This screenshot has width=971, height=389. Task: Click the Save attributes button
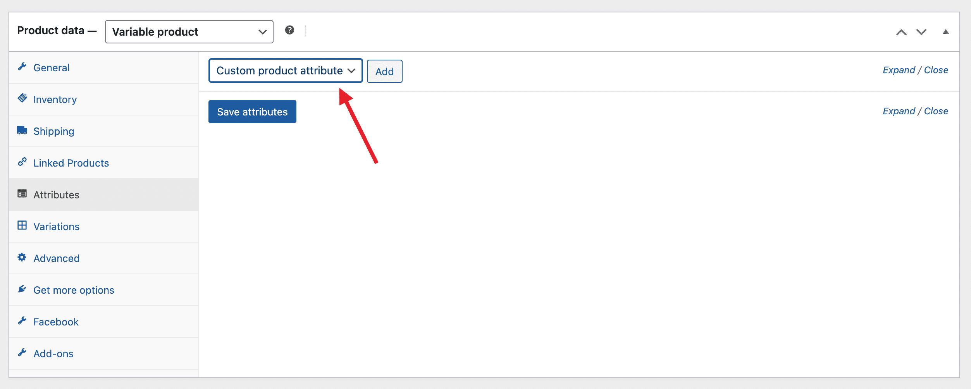252,112
